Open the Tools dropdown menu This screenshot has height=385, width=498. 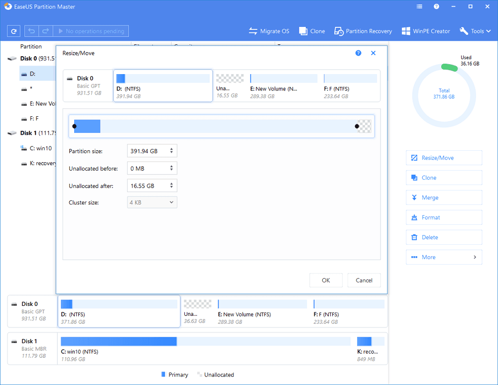[477, 31]
